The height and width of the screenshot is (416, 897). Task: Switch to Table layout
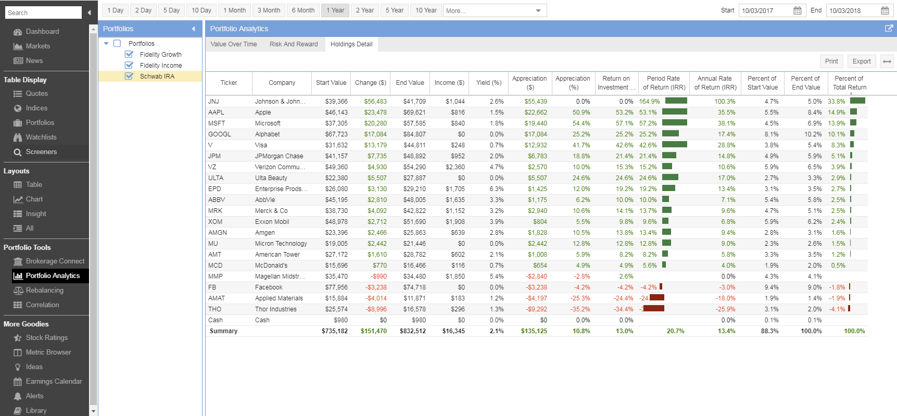[34, 185]
